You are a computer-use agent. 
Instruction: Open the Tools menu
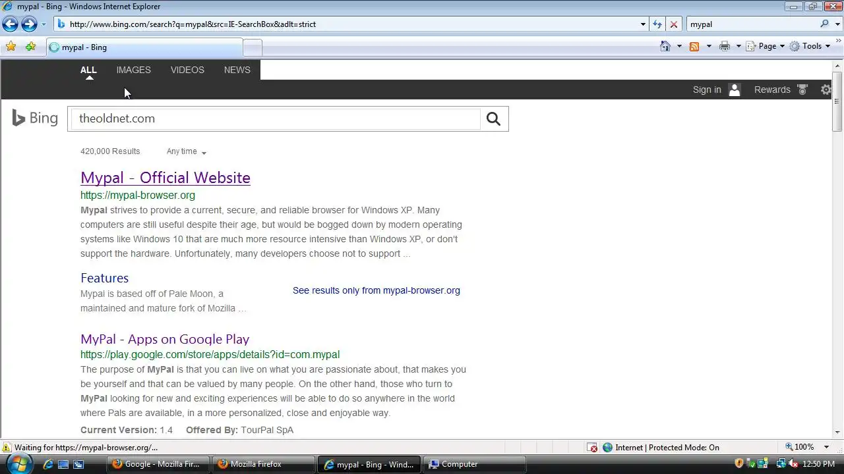point(810,46)
